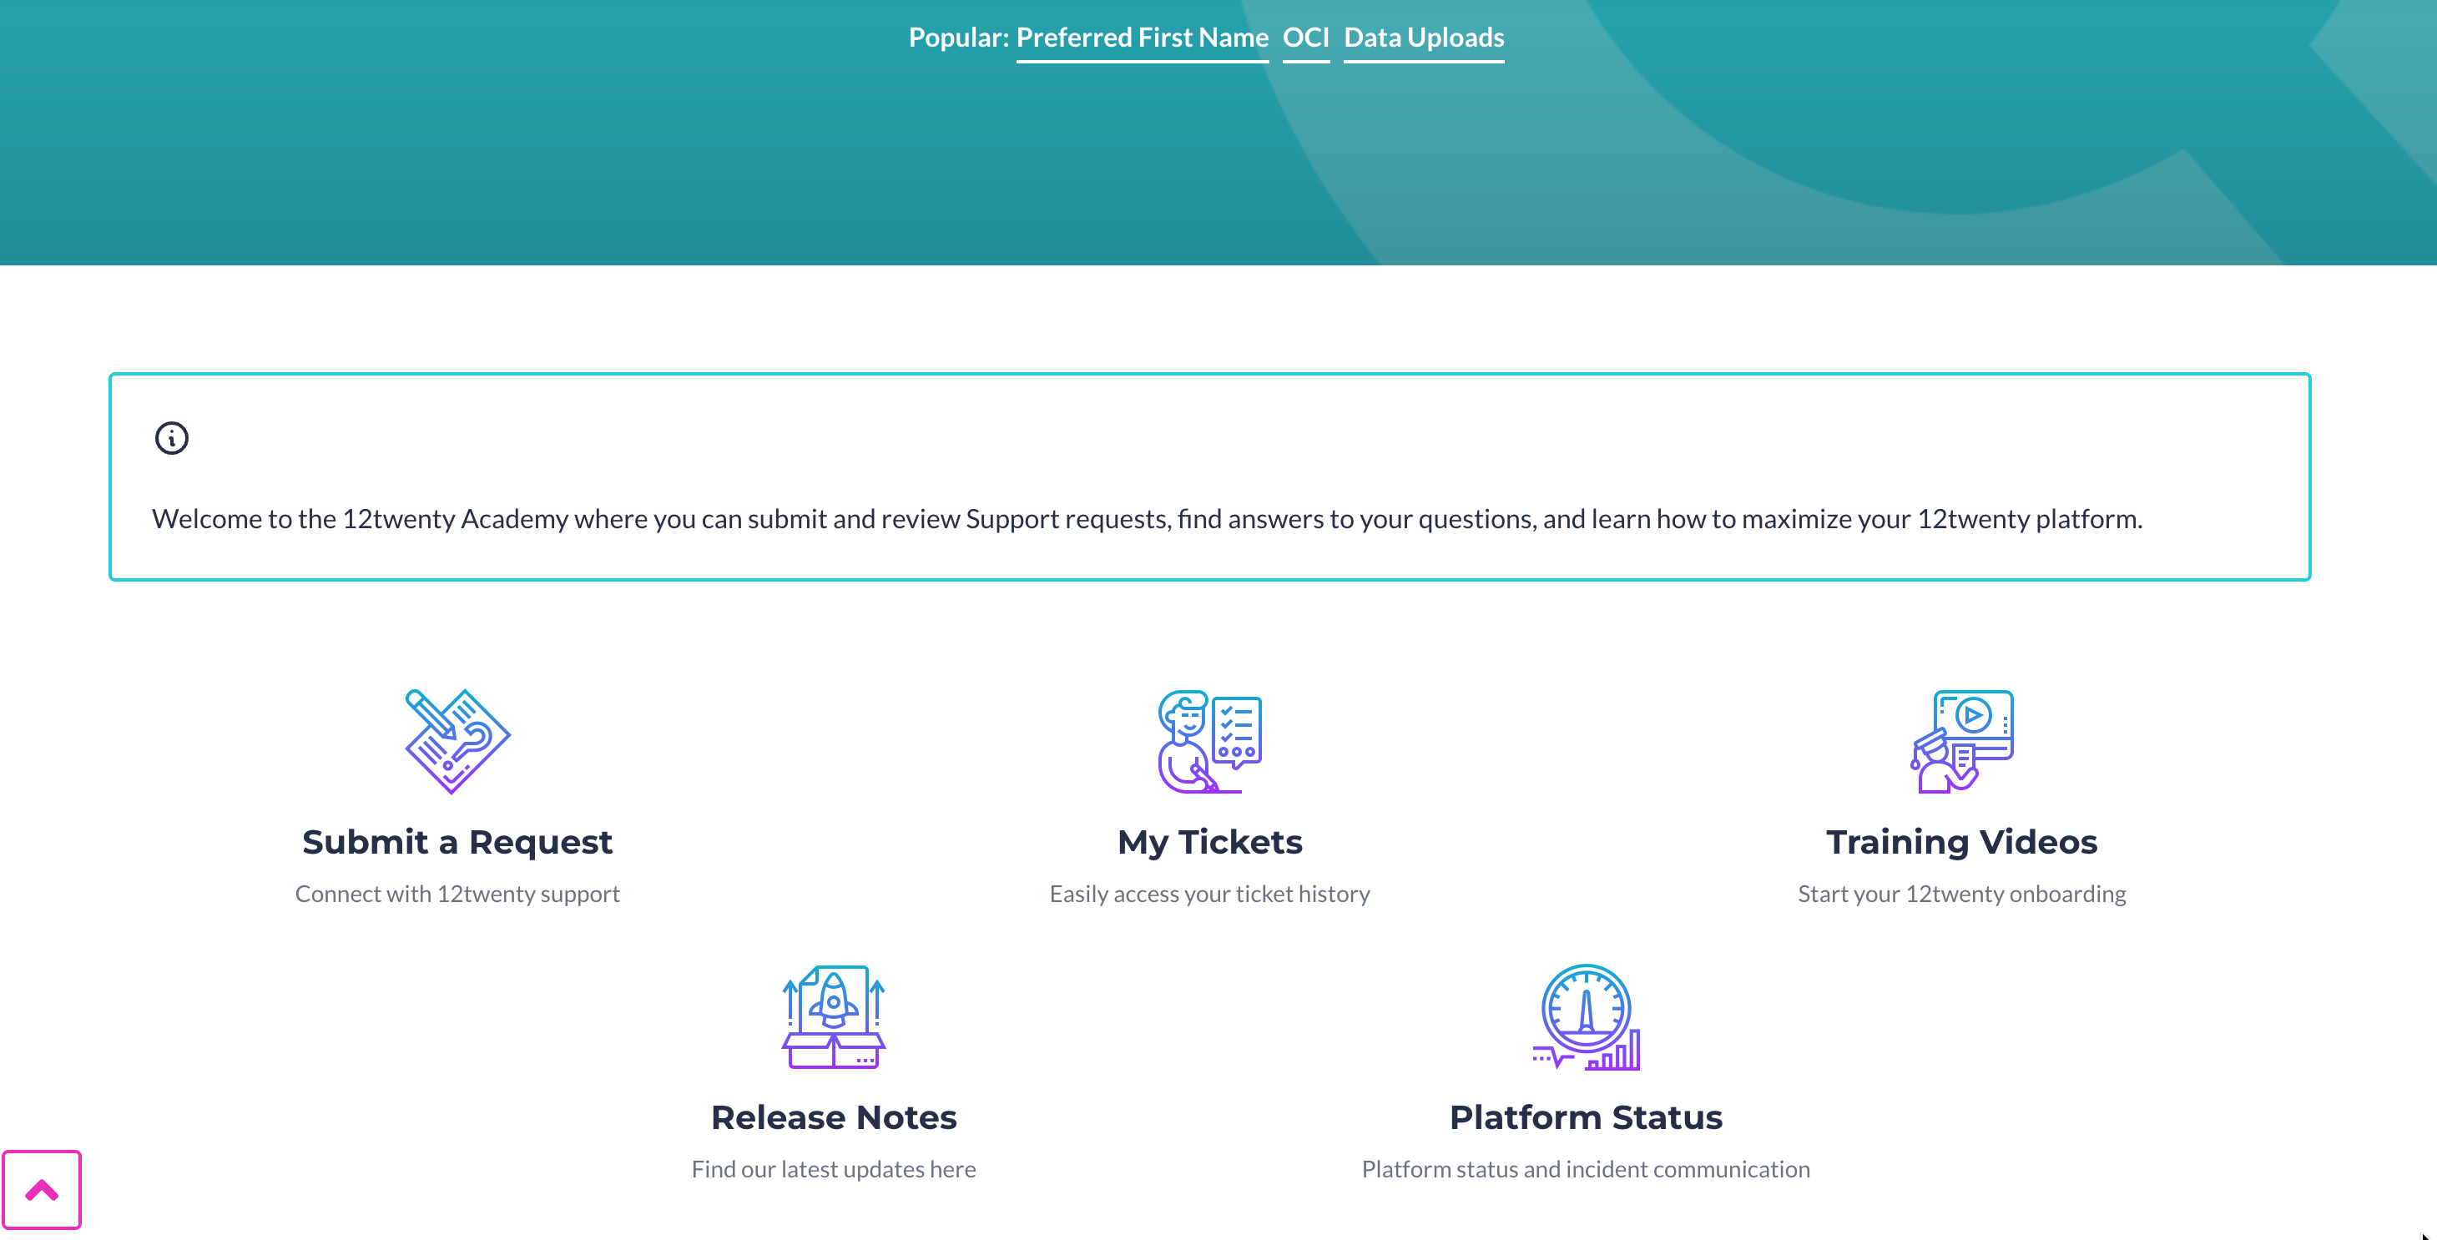
Task: Open the OCI popular link
Action: [x=1305, y=38]
